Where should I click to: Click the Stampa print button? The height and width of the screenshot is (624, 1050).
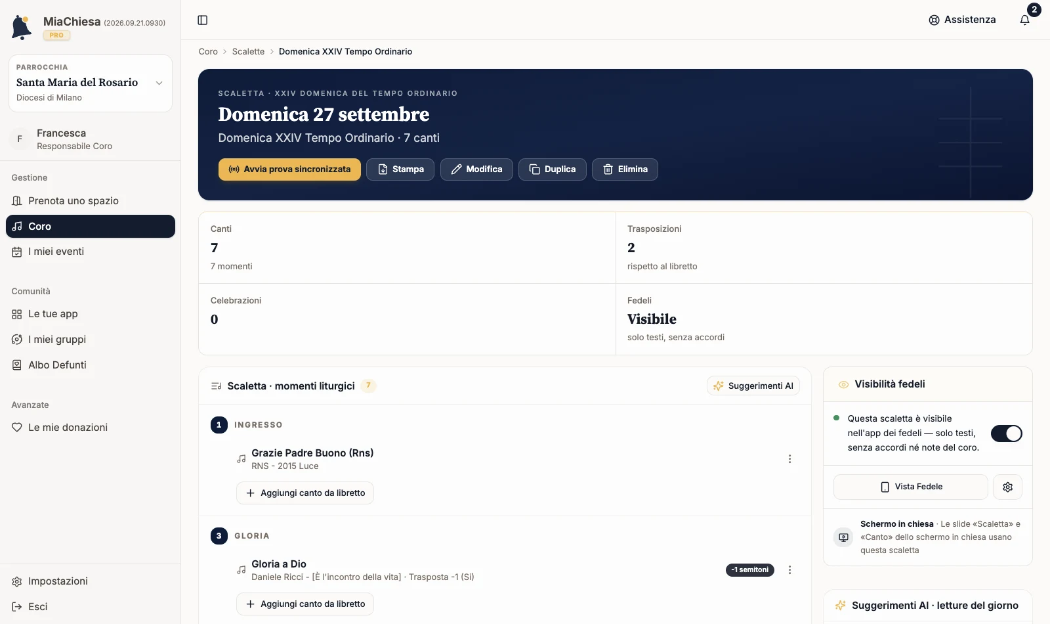[x=400, y=169]
